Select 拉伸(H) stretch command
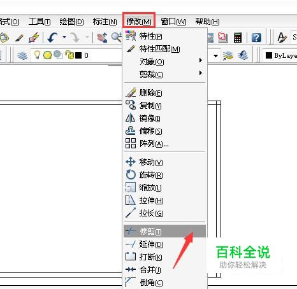 164,201
